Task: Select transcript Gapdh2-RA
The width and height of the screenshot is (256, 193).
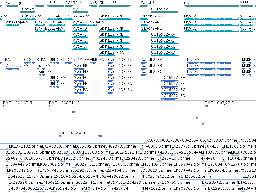Action: pyautogui.click(x=151, y=16)
